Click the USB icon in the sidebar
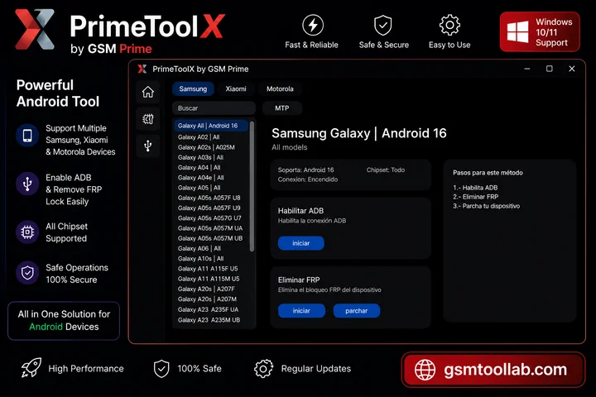This screenshot has width=596, height=397. (148, 146)
